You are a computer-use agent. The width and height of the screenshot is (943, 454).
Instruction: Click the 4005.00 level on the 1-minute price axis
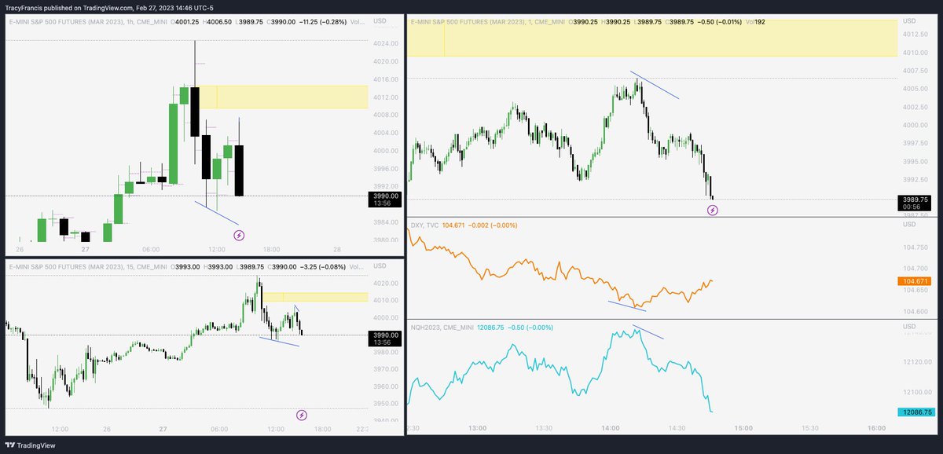tap(915, 89)
